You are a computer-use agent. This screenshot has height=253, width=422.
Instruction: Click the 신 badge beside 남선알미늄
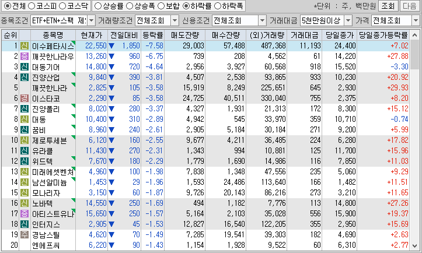point(25,182)
